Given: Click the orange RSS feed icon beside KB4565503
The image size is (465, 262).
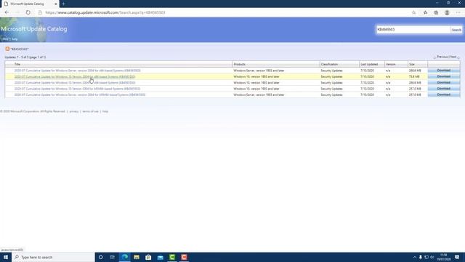Looking at the screenshot, I should tap(7, 49).
